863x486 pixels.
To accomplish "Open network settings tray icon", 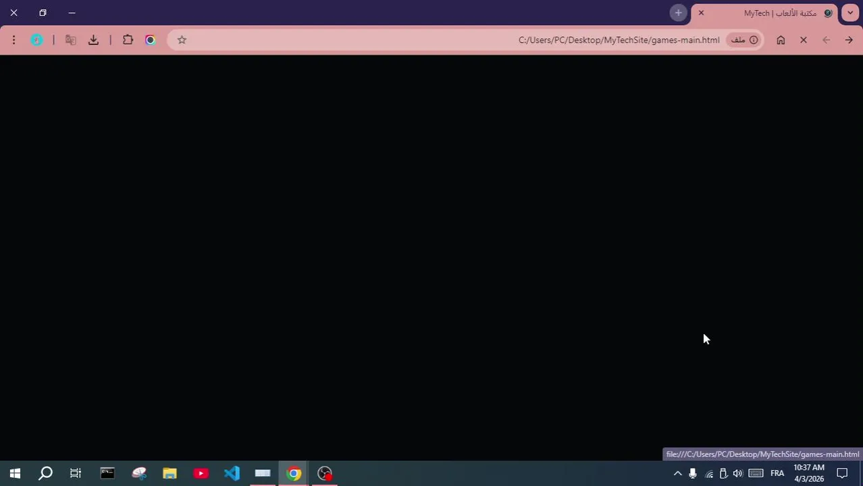I will click(709, 474).
